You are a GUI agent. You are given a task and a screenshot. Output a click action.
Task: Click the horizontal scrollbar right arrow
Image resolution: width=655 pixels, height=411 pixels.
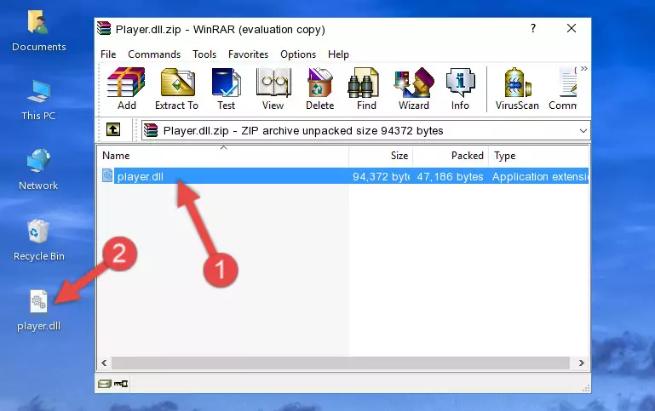582,363
